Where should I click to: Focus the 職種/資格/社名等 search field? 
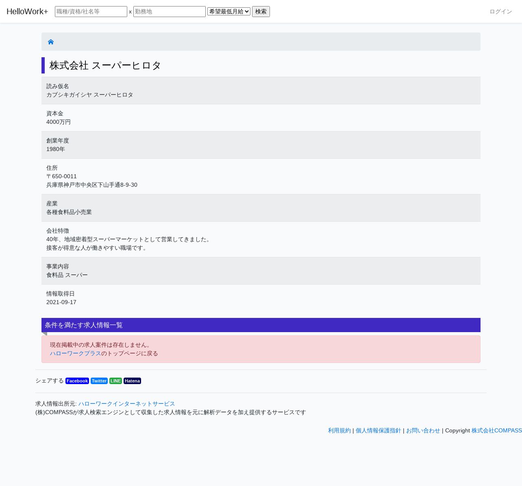click(91, 11)
